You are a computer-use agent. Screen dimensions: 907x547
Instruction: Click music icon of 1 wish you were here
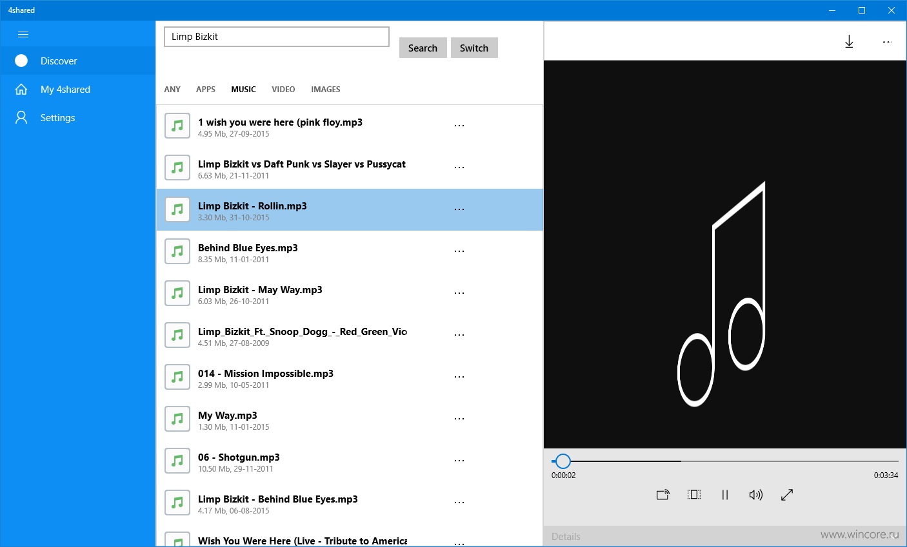pyautogui.click(x=177, y=126)
